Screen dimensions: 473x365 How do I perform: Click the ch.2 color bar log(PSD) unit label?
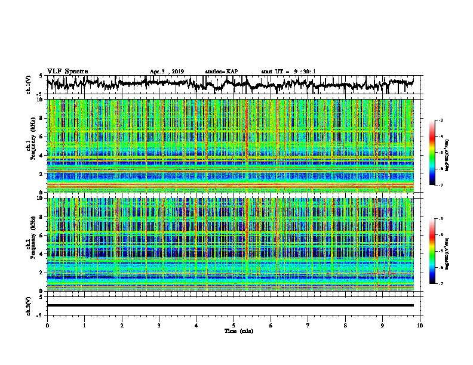(x=448, y=253)
